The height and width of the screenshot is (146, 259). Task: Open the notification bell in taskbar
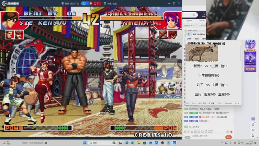pos(255,143)
